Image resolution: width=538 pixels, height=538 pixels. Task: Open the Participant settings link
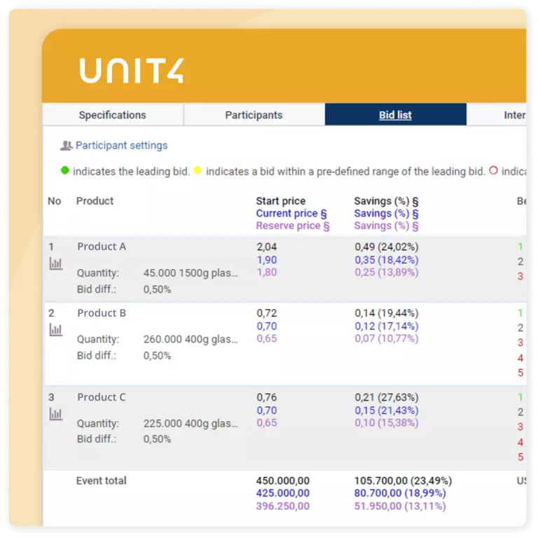pos(121,146)
